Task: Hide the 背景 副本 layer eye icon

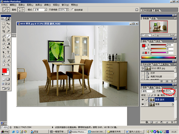Action: coord(143,99)
